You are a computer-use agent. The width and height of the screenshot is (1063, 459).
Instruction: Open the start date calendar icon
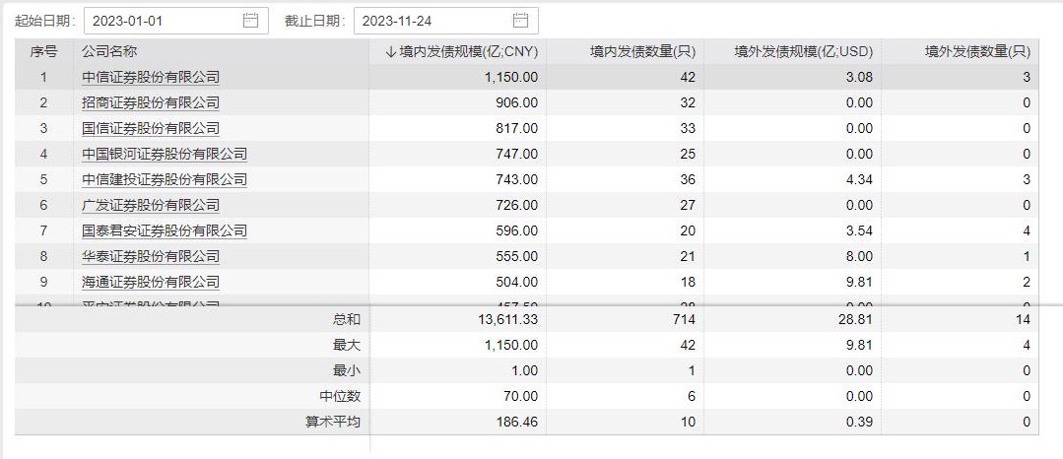(250, 20)
